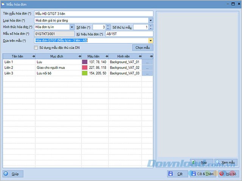Viewport: 242px width, 181px height.
Task: Expand the Loại hóa đơn dropdown
Action: tap(150, 20)
